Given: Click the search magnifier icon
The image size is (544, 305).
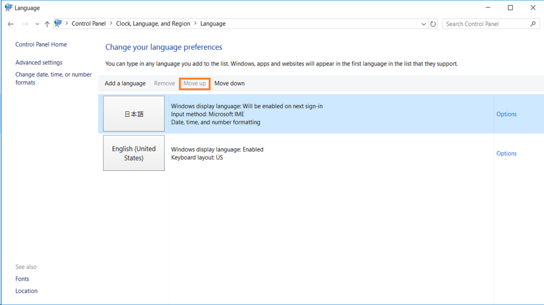Looking at the screenshot, I should [x=533, y=24].
